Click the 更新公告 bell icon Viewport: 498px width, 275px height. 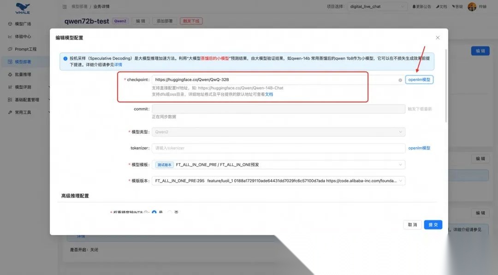[x=414, y=6]
